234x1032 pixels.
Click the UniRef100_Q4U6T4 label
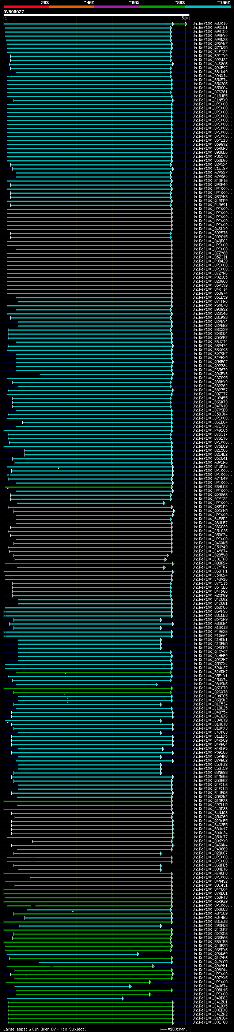[x=210, y=986]
